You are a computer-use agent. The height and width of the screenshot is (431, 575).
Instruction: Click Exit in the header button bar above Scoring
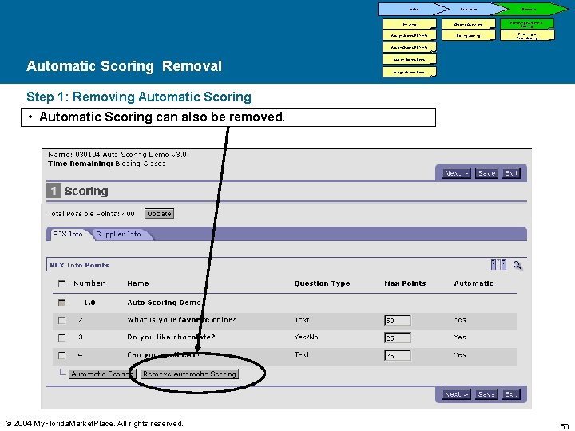pos(511,173)
